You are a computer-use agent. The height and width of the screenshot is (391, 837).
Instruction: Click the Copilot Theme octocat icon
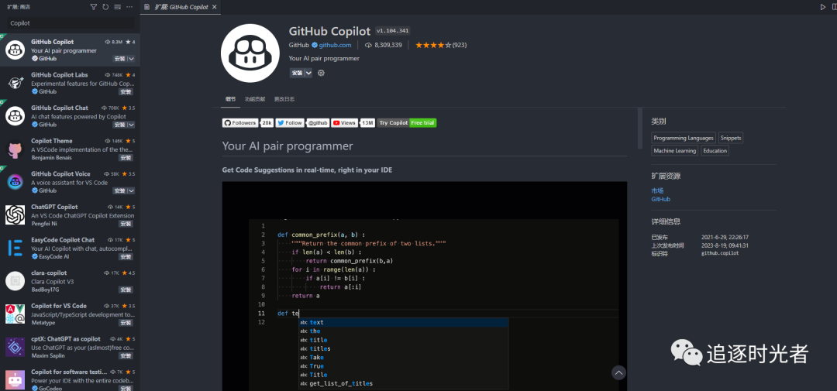point(15,149)
